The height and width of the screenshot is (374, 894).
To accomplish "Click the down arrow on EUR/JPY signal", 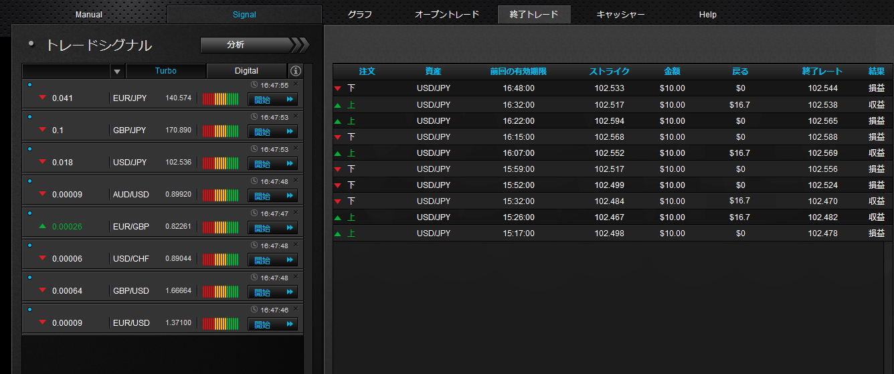I will click(43, 98).
